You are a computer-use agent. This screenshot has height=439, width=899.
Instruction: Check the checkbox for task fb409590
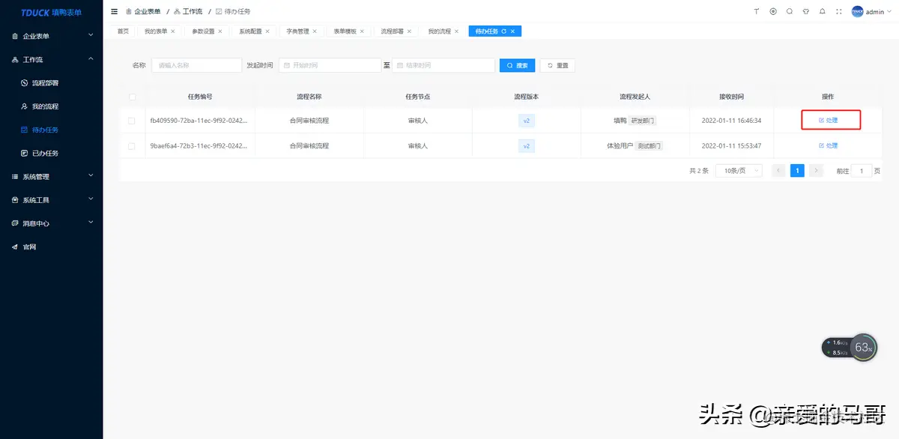pyautogui.click(x=132, y=121)
